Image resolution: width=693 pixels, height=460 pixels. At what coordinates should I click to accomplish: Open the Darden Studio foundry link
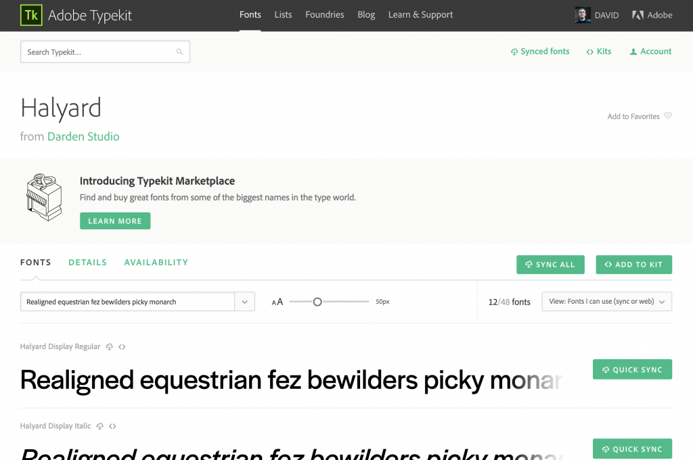83,136
